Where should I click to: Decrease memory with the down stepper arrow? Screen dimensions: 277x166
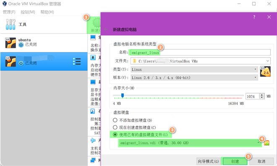262,97
